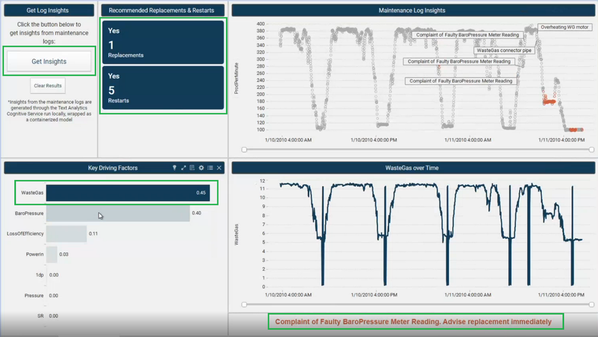Select the LossOfEfficiency bar
The image size is (598, 337).
coord(66,234)
